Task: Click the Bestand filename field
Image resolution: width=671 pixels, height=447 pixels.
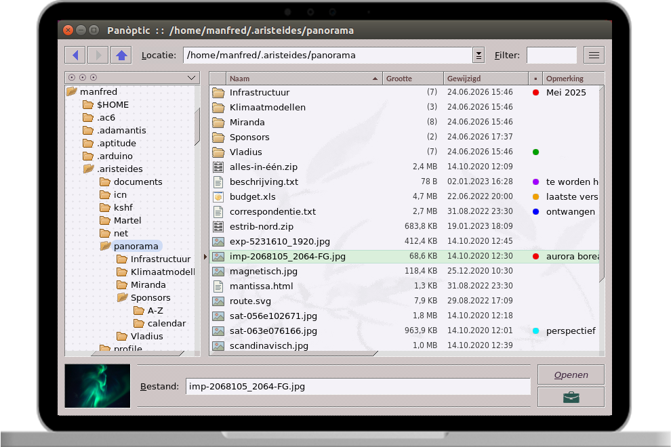Action: [358, 386]
